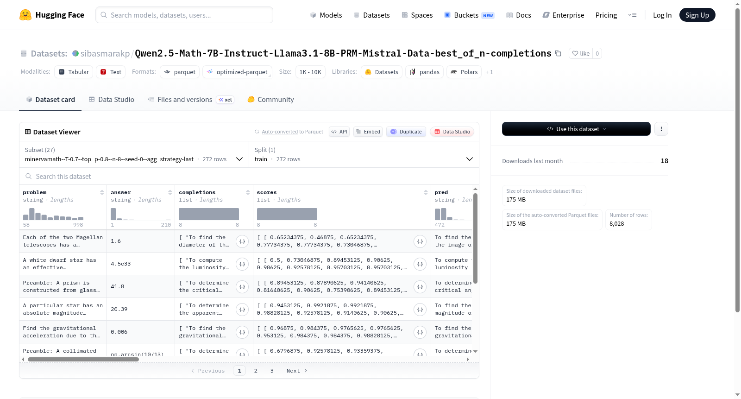This screenshot has height=399, width=741.
Task: Open Data Studio from viewer header
Action: pos(452,132)
